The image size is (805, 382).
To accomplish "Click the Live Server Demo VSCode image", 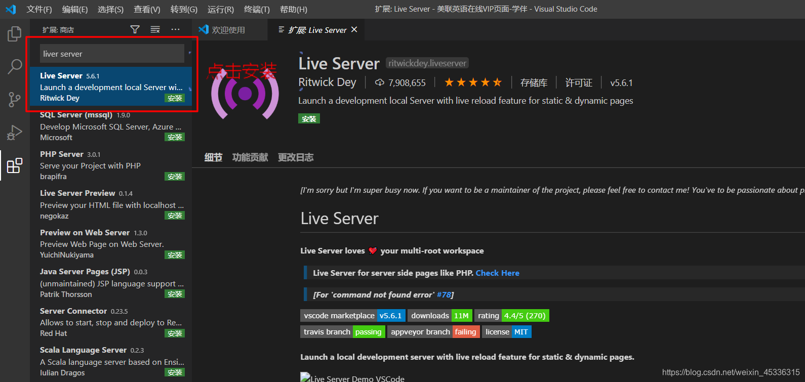I will (352, 377).
